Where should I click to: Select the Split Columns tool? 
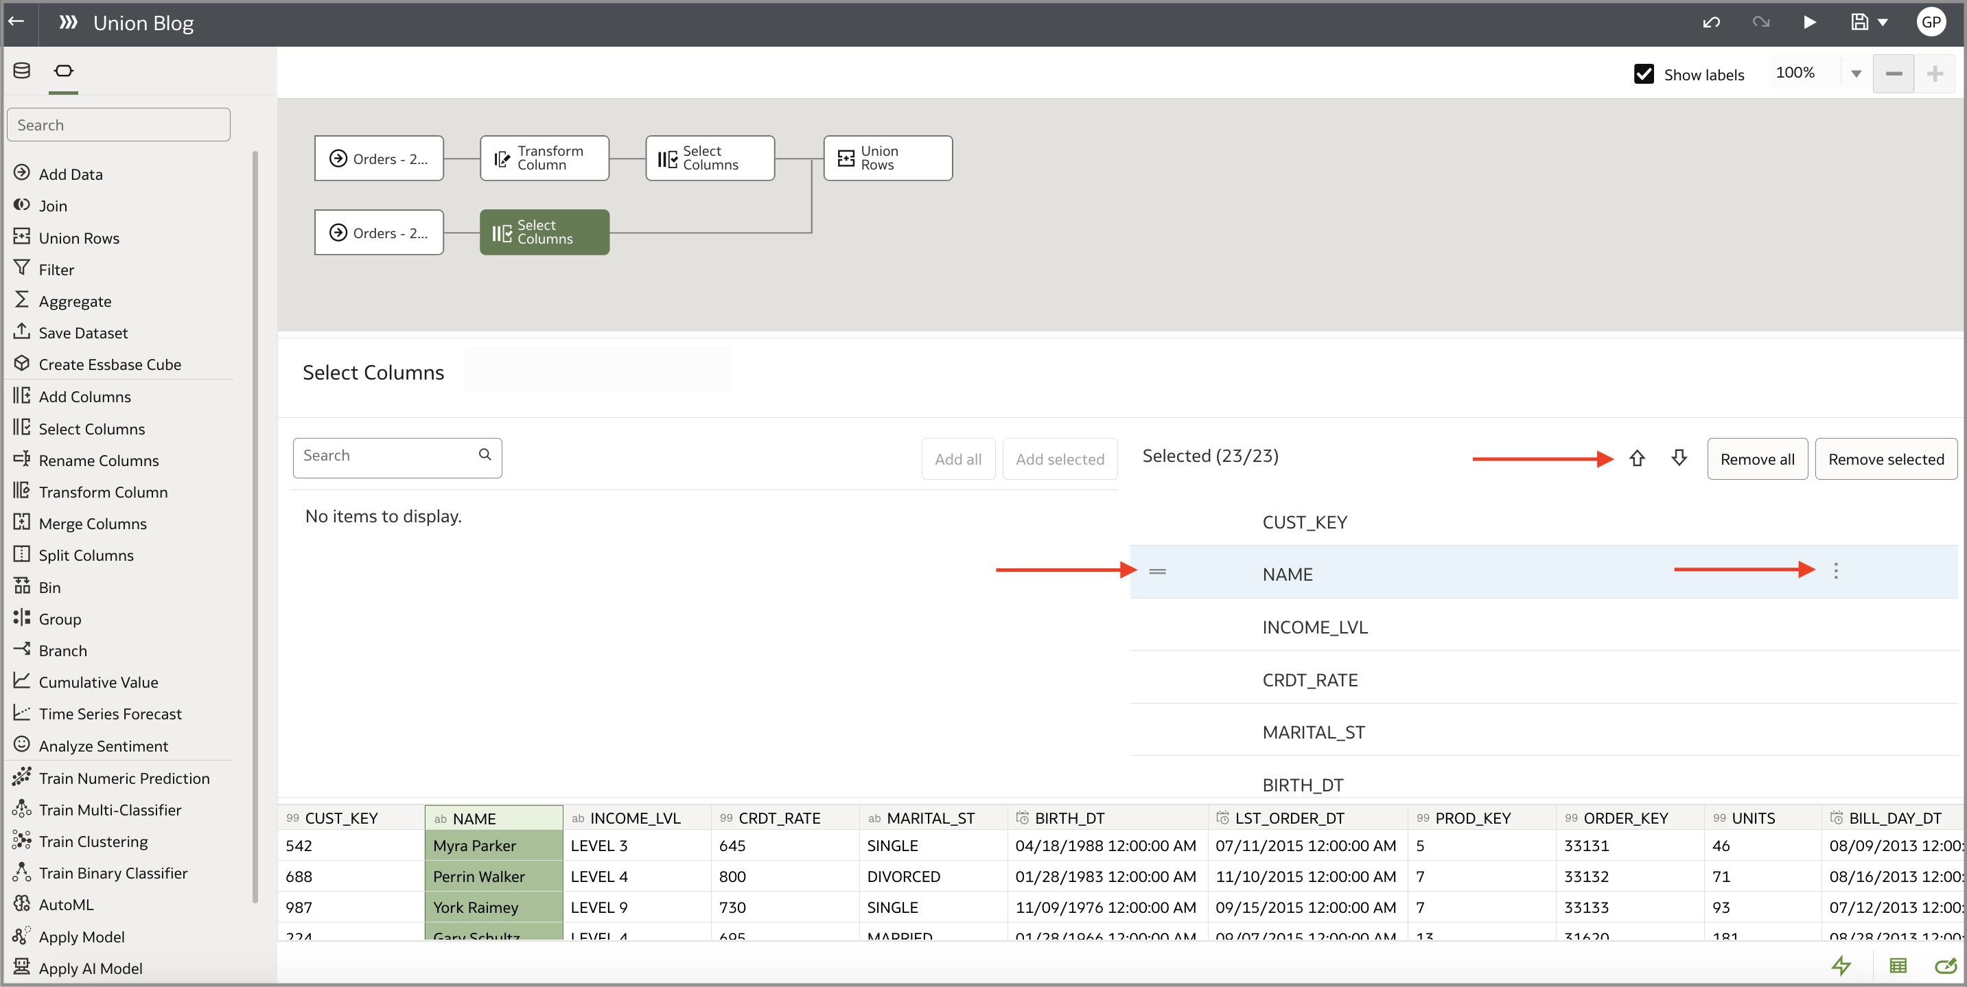coord(86,555)
